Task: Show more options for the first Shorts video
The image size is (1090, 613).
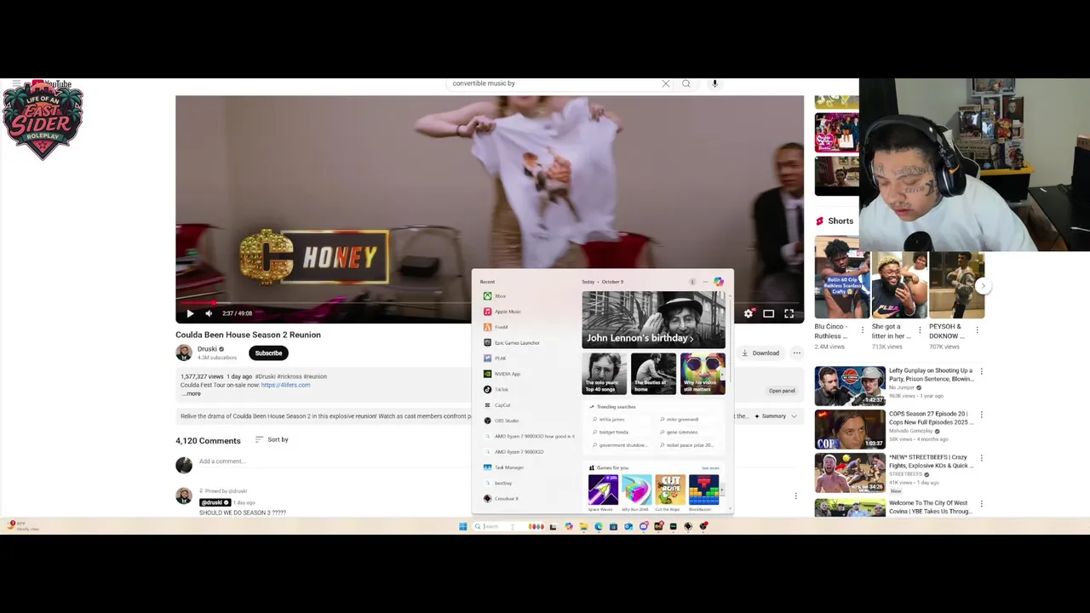Action: click(x=863, y=329)
